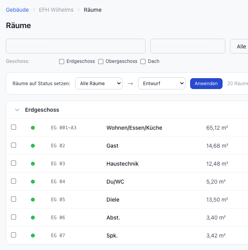Click the arrow icon between status dropdowns

point(130,84)
